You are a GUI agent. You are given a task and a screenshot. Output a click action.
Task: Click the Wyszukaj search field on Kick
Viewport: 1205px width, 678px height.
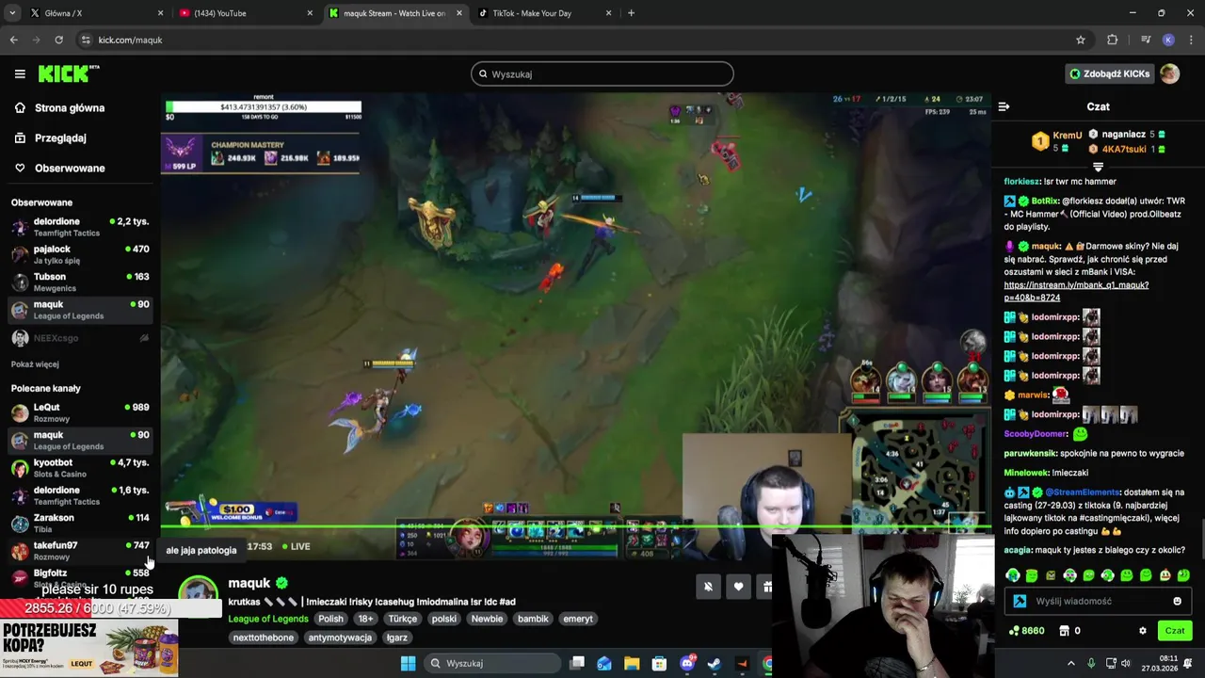coord(602,73)
